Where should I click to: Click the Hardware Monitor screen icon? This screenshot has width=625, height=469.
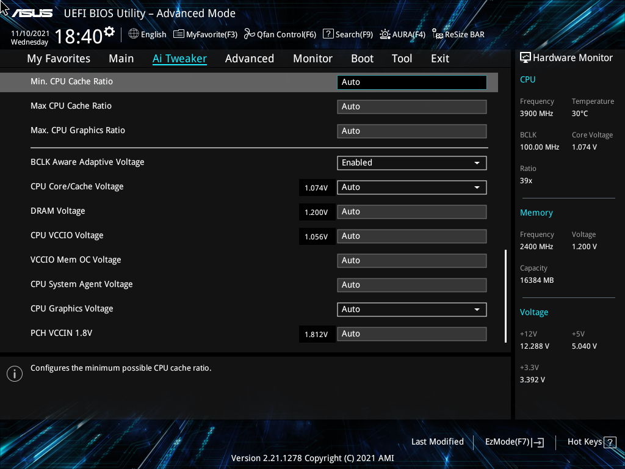(526, 58)
